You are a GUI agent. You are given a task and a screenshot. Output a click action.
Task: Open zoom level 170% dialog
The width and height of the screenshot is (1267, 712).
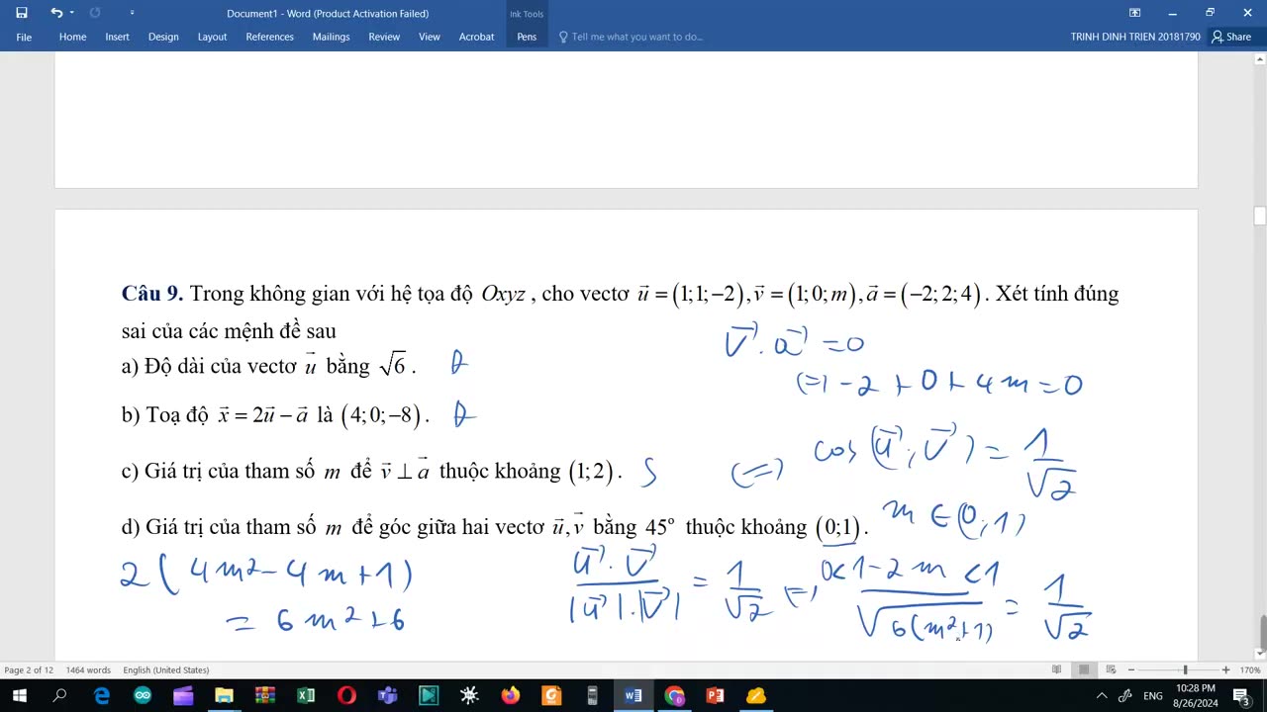click(1249, 670)
